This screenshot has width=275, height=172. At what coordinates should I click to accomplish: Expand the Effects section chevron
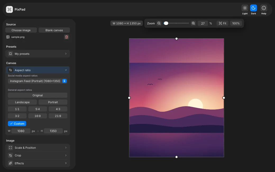point(66,163)
